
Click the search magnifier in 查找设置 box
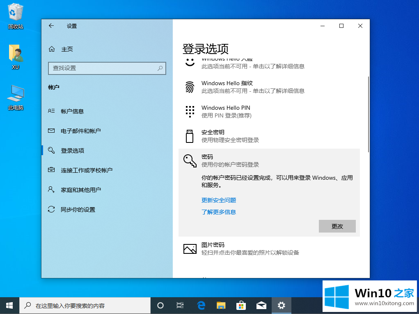coord(160,68)
